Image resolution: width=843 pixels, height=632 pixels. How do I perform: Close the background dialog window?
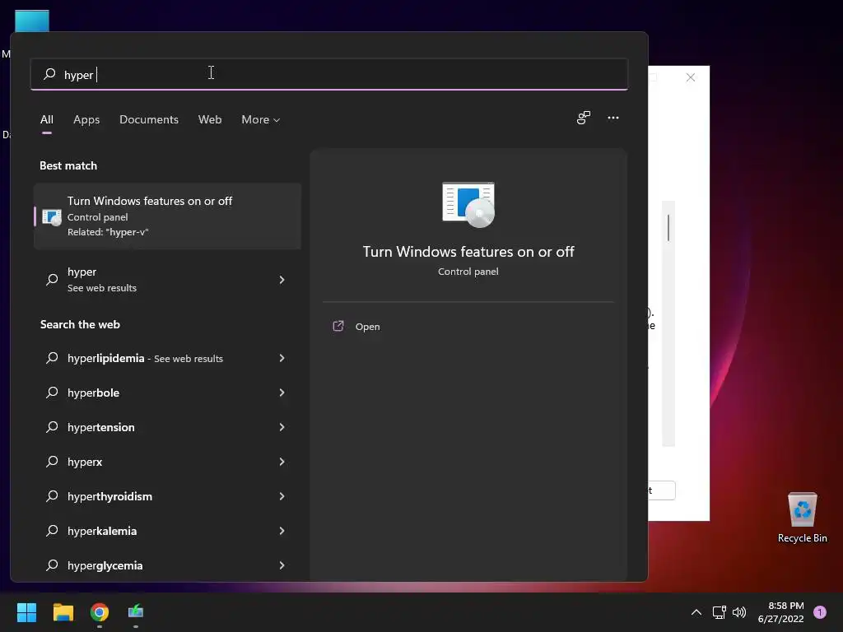click(x=691, y=77)
